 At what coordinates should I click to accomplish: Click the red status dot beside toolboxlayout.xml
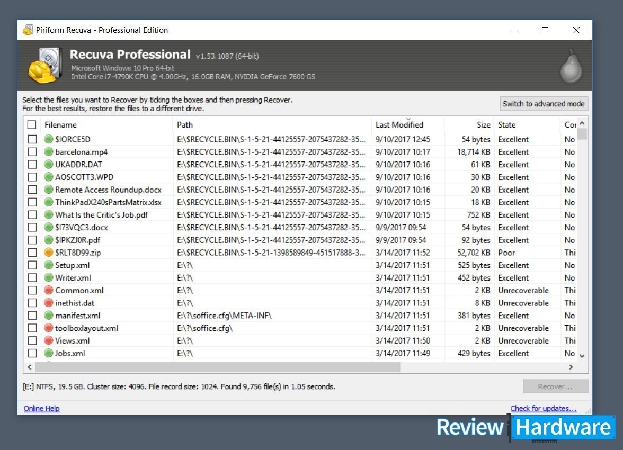pos(49,328)
